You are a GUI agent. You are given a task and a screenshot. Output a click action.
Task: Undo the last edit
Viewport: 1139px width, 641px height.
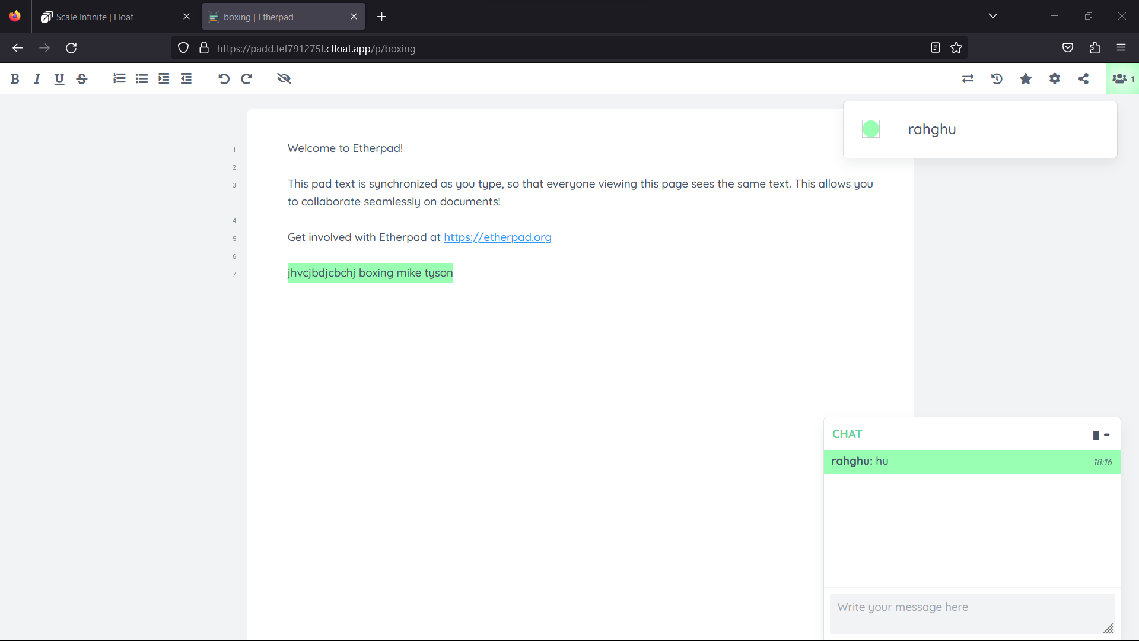224,79
